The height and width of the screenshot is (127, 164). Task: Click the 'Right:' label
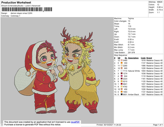tap(116, 31)
